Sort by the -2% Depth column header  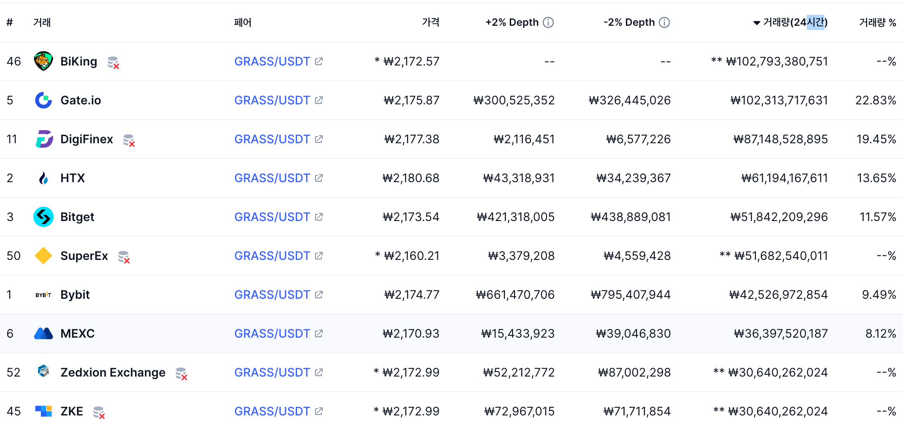tap(629, 22)
